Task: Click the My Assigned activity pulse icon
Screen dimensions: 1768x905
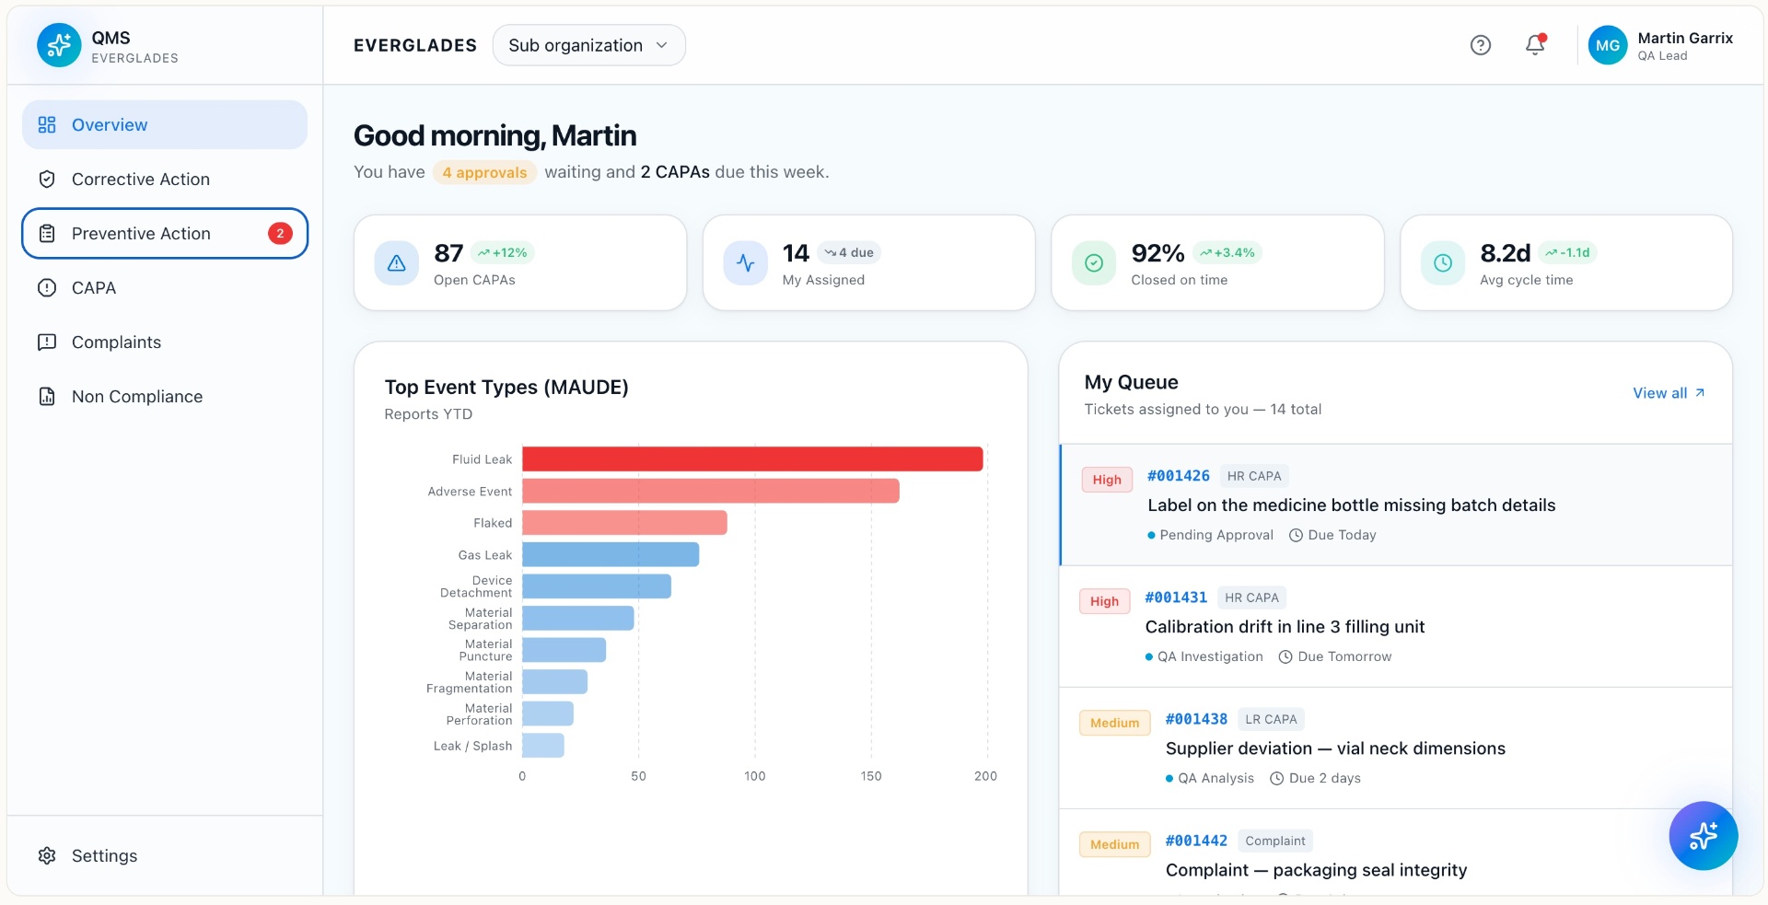Action: point(746,263)
